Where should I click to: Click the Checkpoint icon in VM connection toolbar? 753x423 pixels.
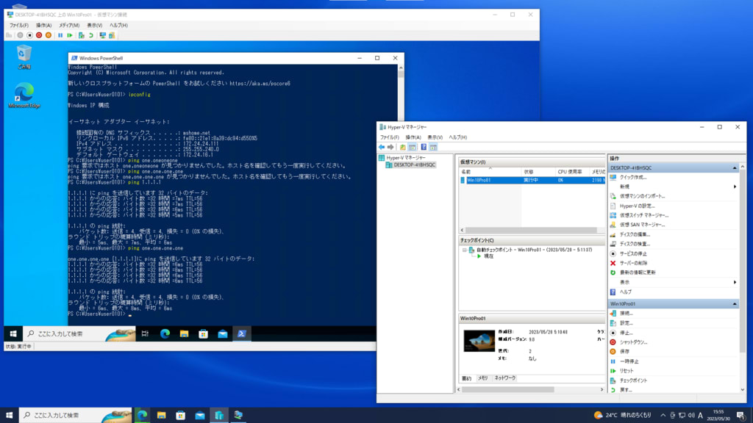click(x=81, y=35)
